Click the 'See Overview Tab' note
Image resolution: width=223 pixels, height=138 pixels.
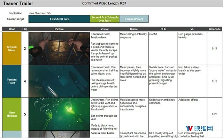[40, 13]
